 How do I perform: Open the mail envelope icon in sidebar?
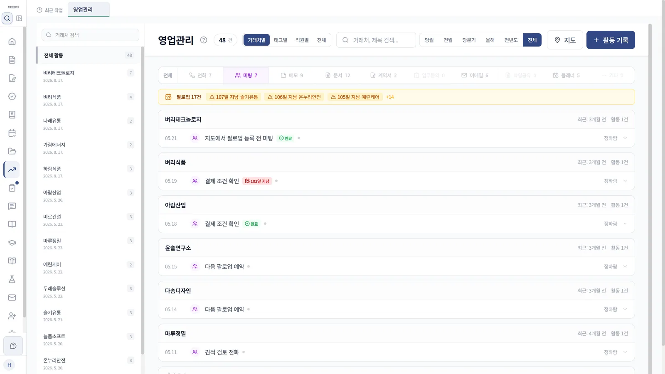(12, 298)
